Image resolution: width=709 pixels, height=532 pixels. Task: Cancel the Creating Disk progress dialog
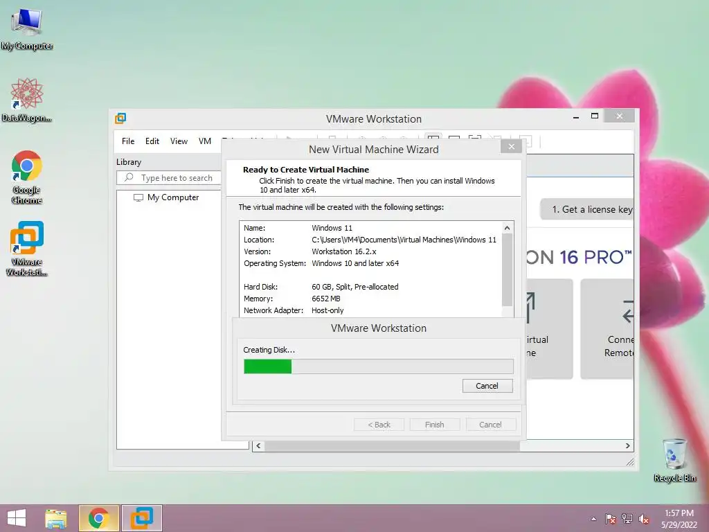pyautogui.click(x=487, y=386)
